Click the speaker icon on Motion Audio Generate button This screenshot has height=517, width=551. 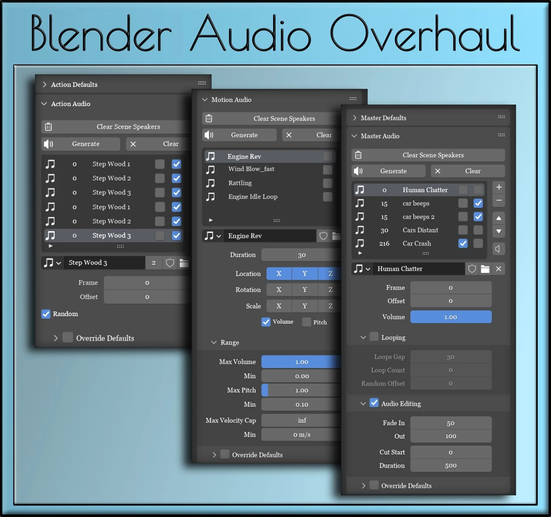(209, 135)
